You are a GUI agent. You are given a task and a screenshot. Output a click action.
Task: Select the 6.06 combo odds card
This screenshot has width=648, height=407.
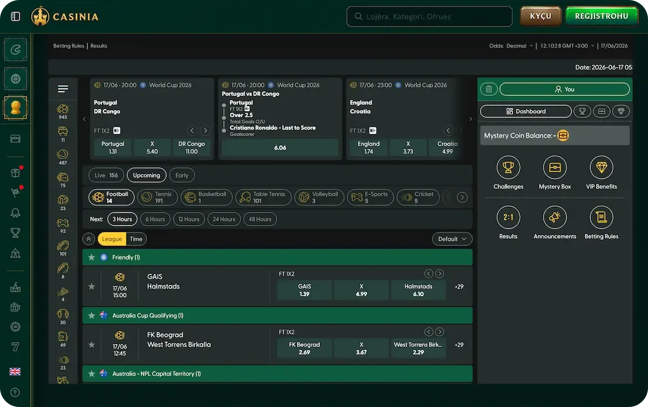click(x=280, y=147)
